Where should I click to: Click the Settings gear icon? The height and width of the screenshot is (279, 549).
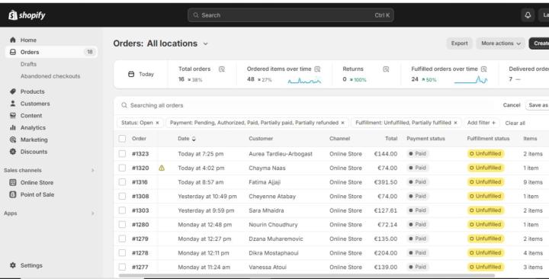(x=13, y=265)
